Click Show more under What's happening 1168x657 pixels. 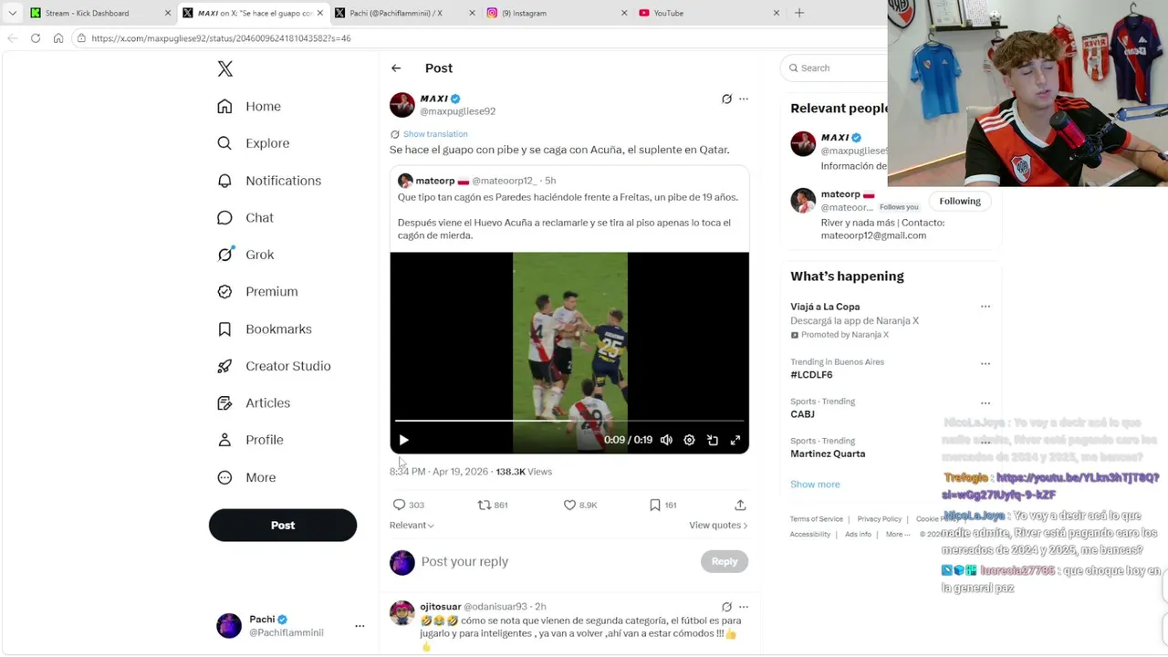click(815, 485)
